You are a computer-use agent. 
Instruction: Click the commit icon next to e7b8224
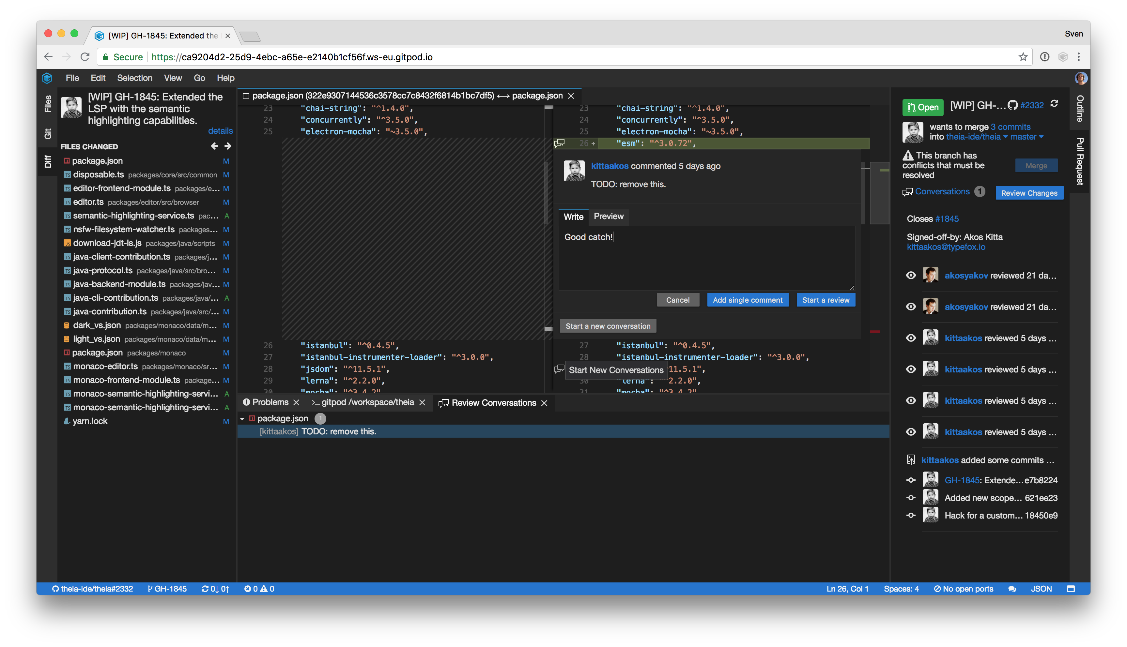click(911, 480)
